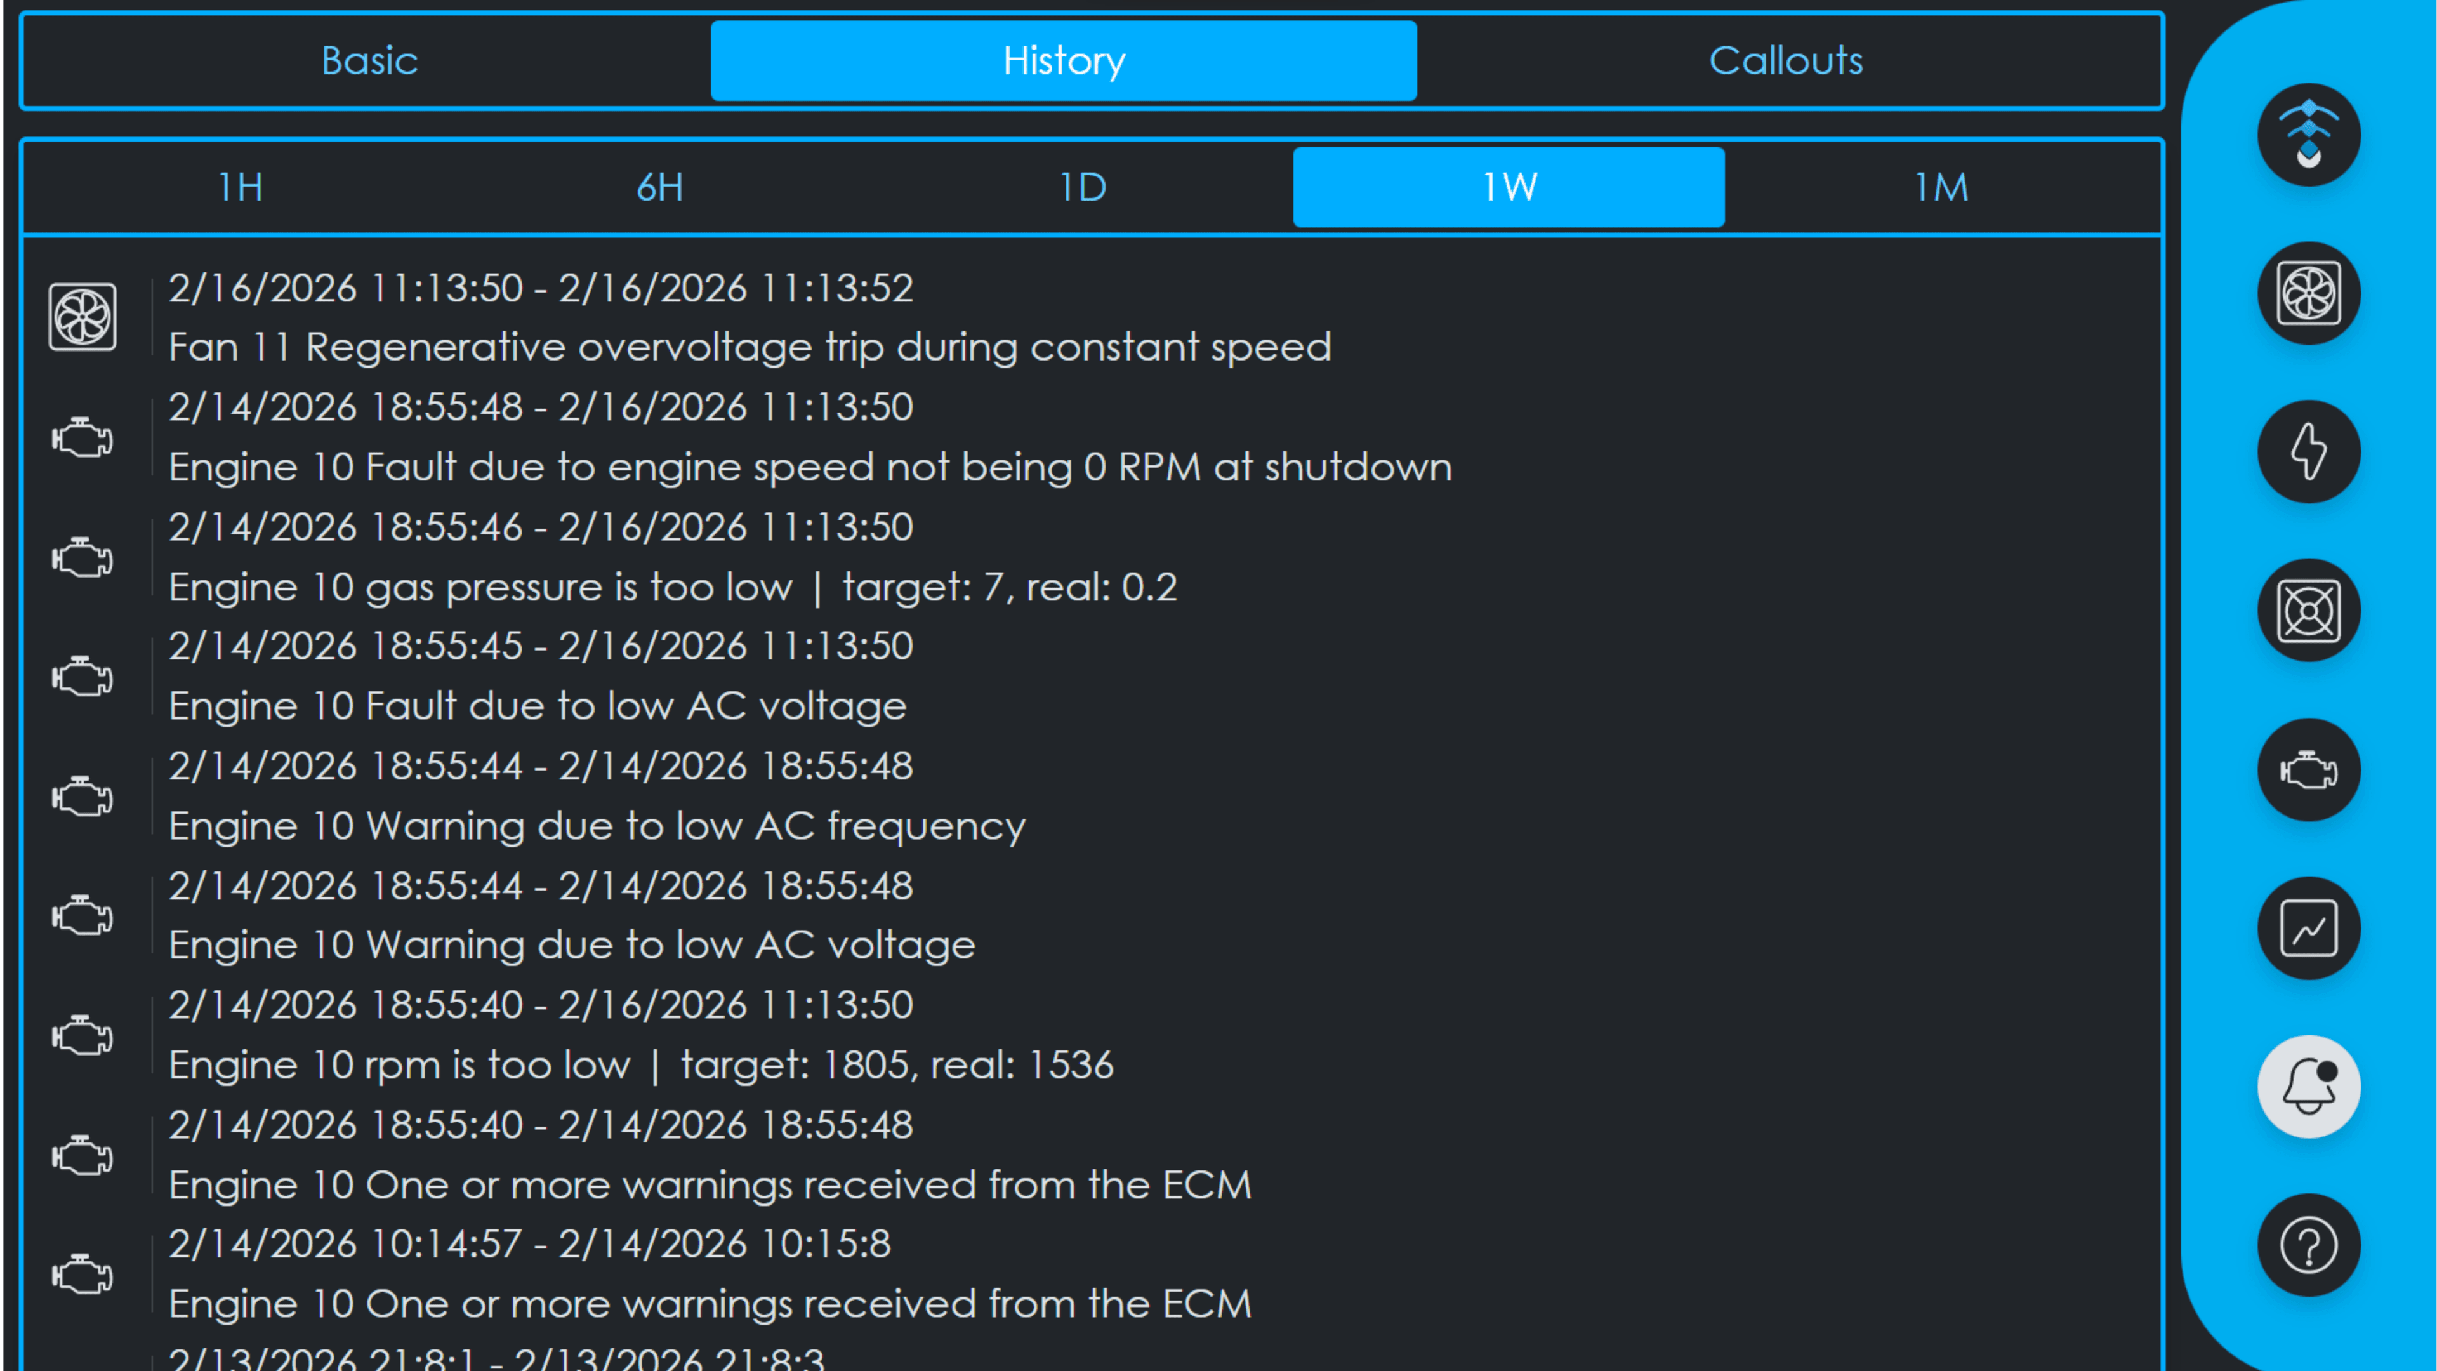Switch the history range to 1H

click(237, 187)
